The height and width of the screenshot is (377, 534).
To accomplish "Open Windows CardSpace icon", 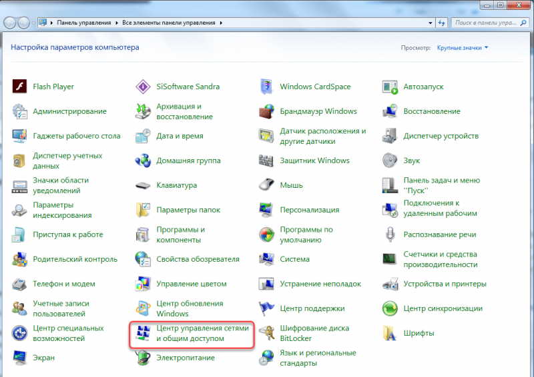I will [266, 87].
